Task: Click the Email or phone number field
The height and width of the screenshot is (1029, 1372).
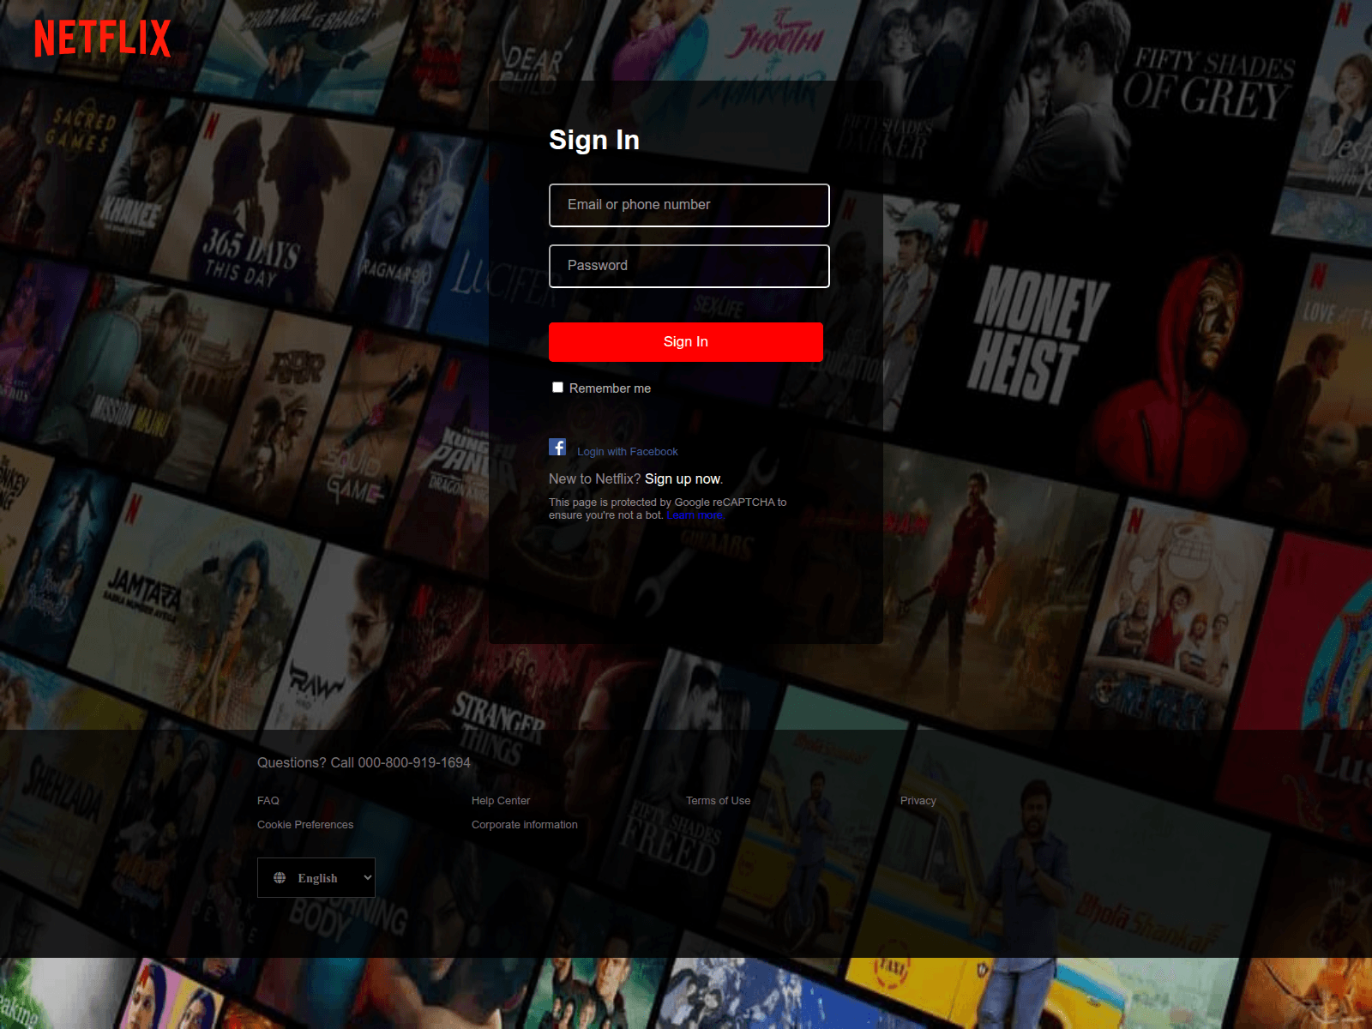Action: pyautogui.click(x=689, y=205)
